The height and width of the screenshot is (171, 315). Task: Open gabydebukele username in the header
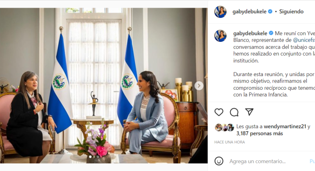[249, 12]
